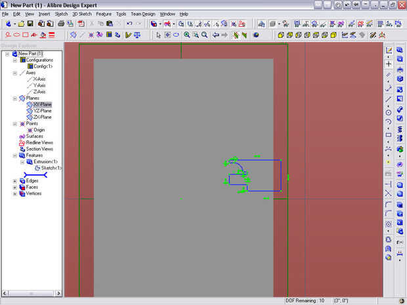Click the first yellow cube view icon
Image resolution: width=407 pixels, height=305 pixels.
(280, 35)
